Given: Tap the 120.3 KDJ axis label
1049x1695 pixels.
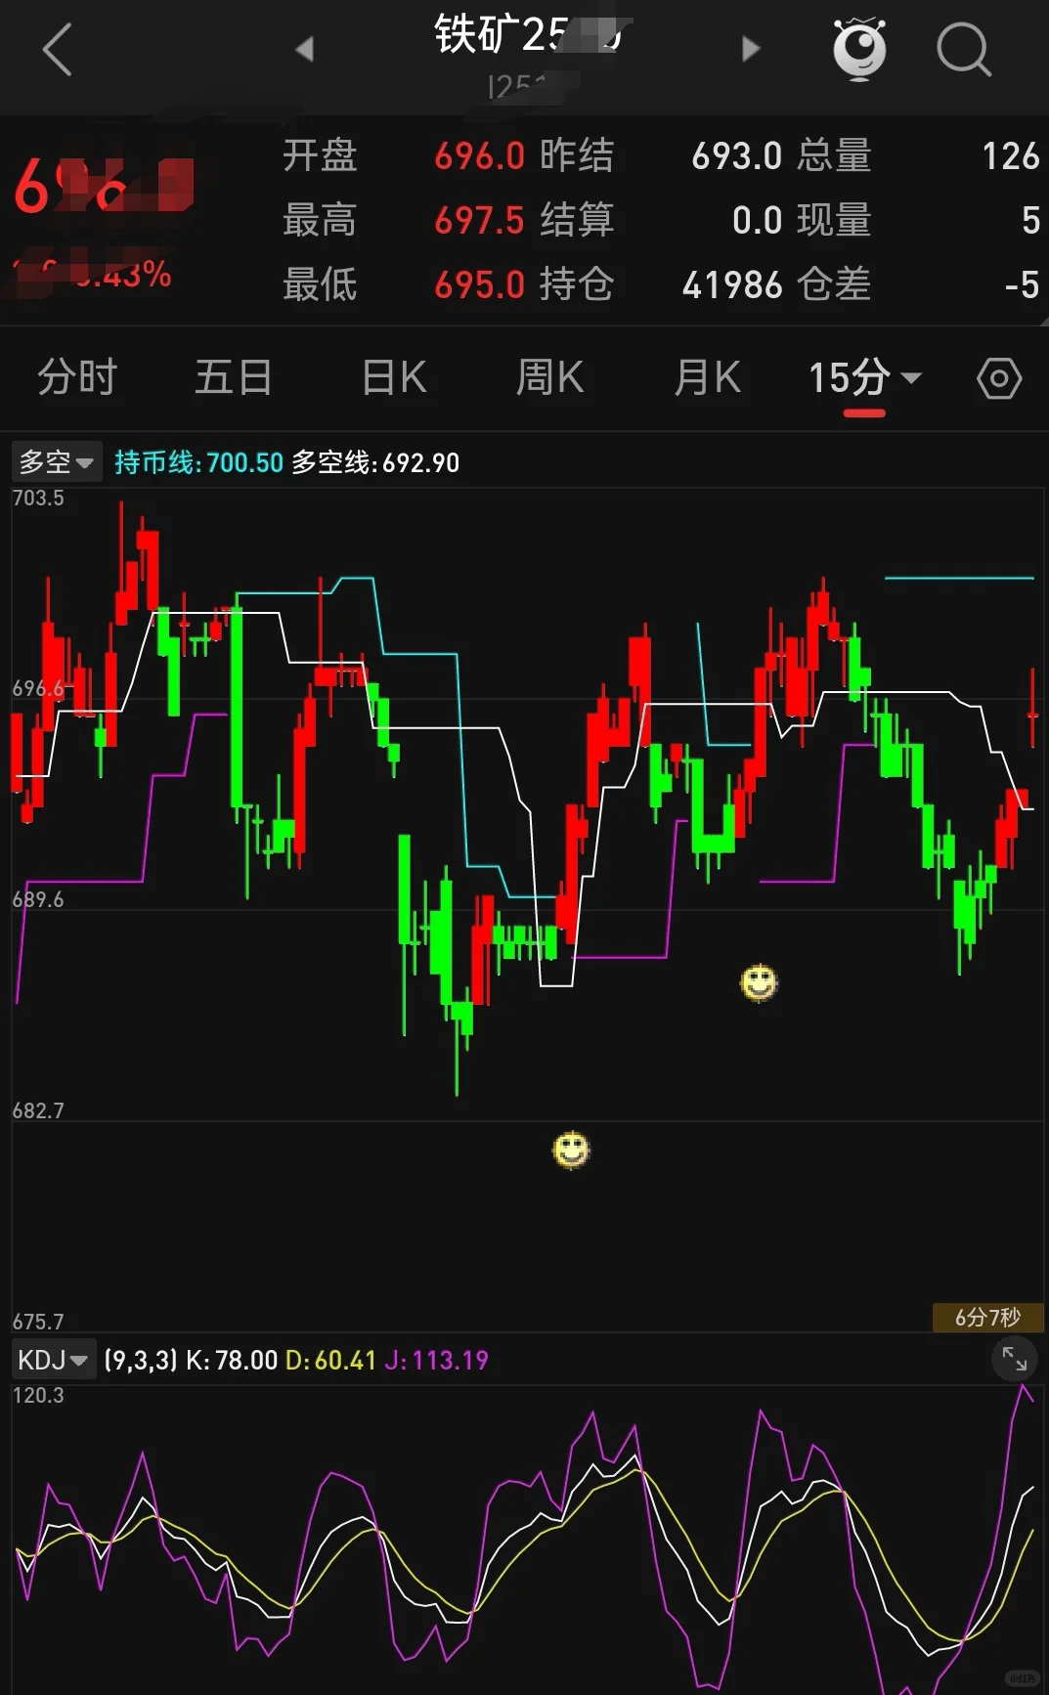Looking at the screenshot, I should click(x=38, y=1395).
